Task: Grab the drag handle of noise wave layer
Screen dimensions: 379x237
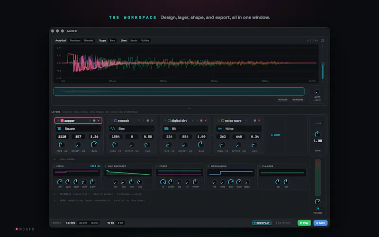Action: 219,121
